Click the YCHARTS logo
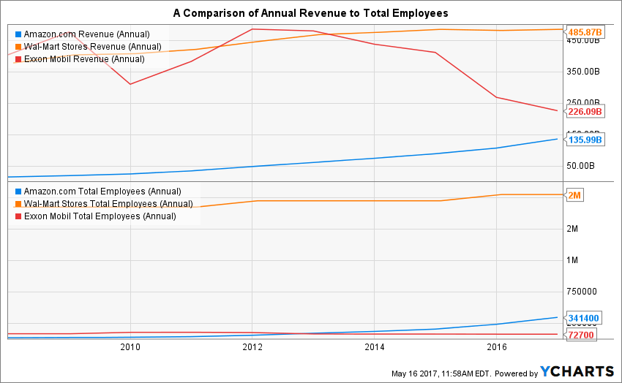622x383 pixels. tap(577, 371)
